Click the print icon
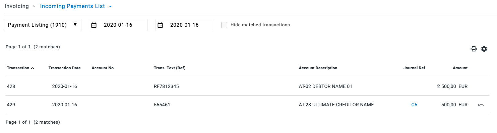 click(474, 49)
